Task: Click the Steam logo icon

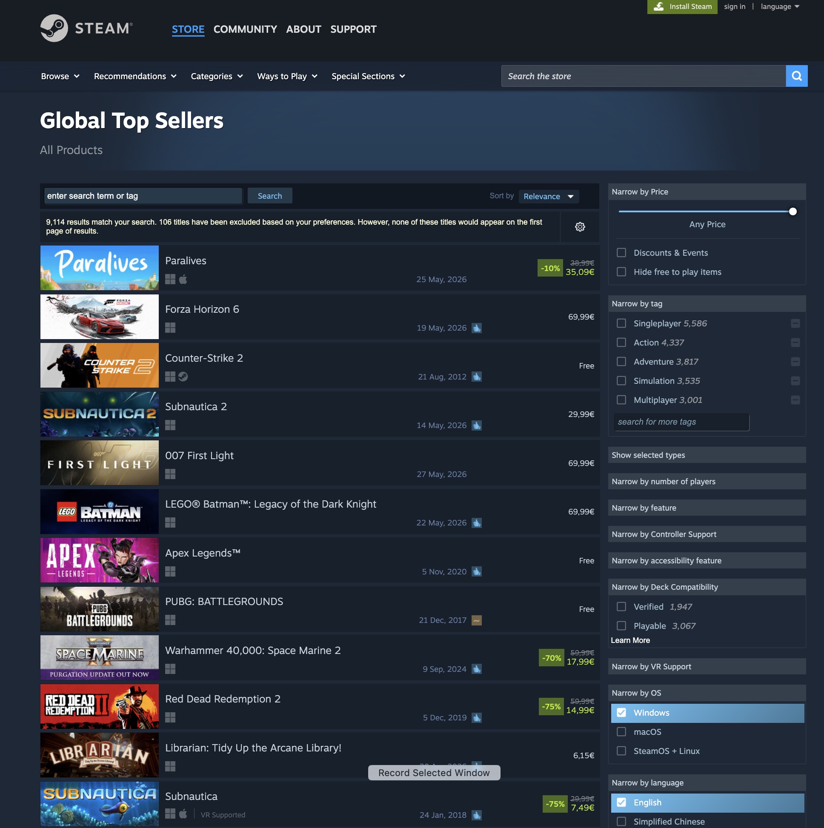Action: pyautogui.click(x=54, y=28)
